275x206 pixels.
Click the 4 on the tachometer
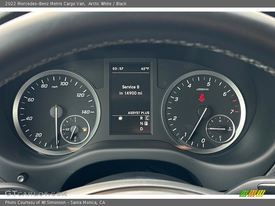tap(189, 85)
